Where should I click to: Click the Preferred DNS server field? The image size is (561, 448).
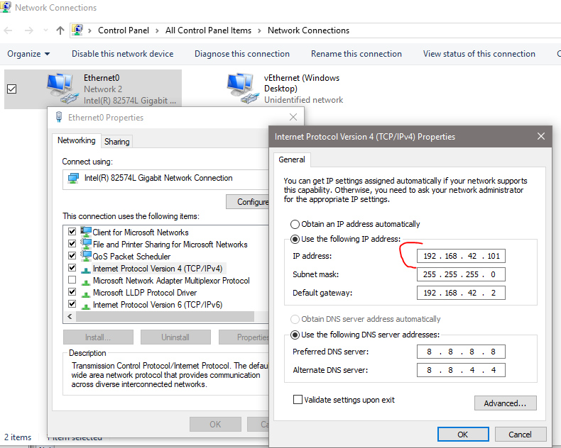(461, 352)
